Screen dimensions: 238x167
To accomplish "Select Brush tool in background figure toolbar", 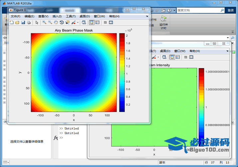I will pyautogui.click(x=153, y=57).
